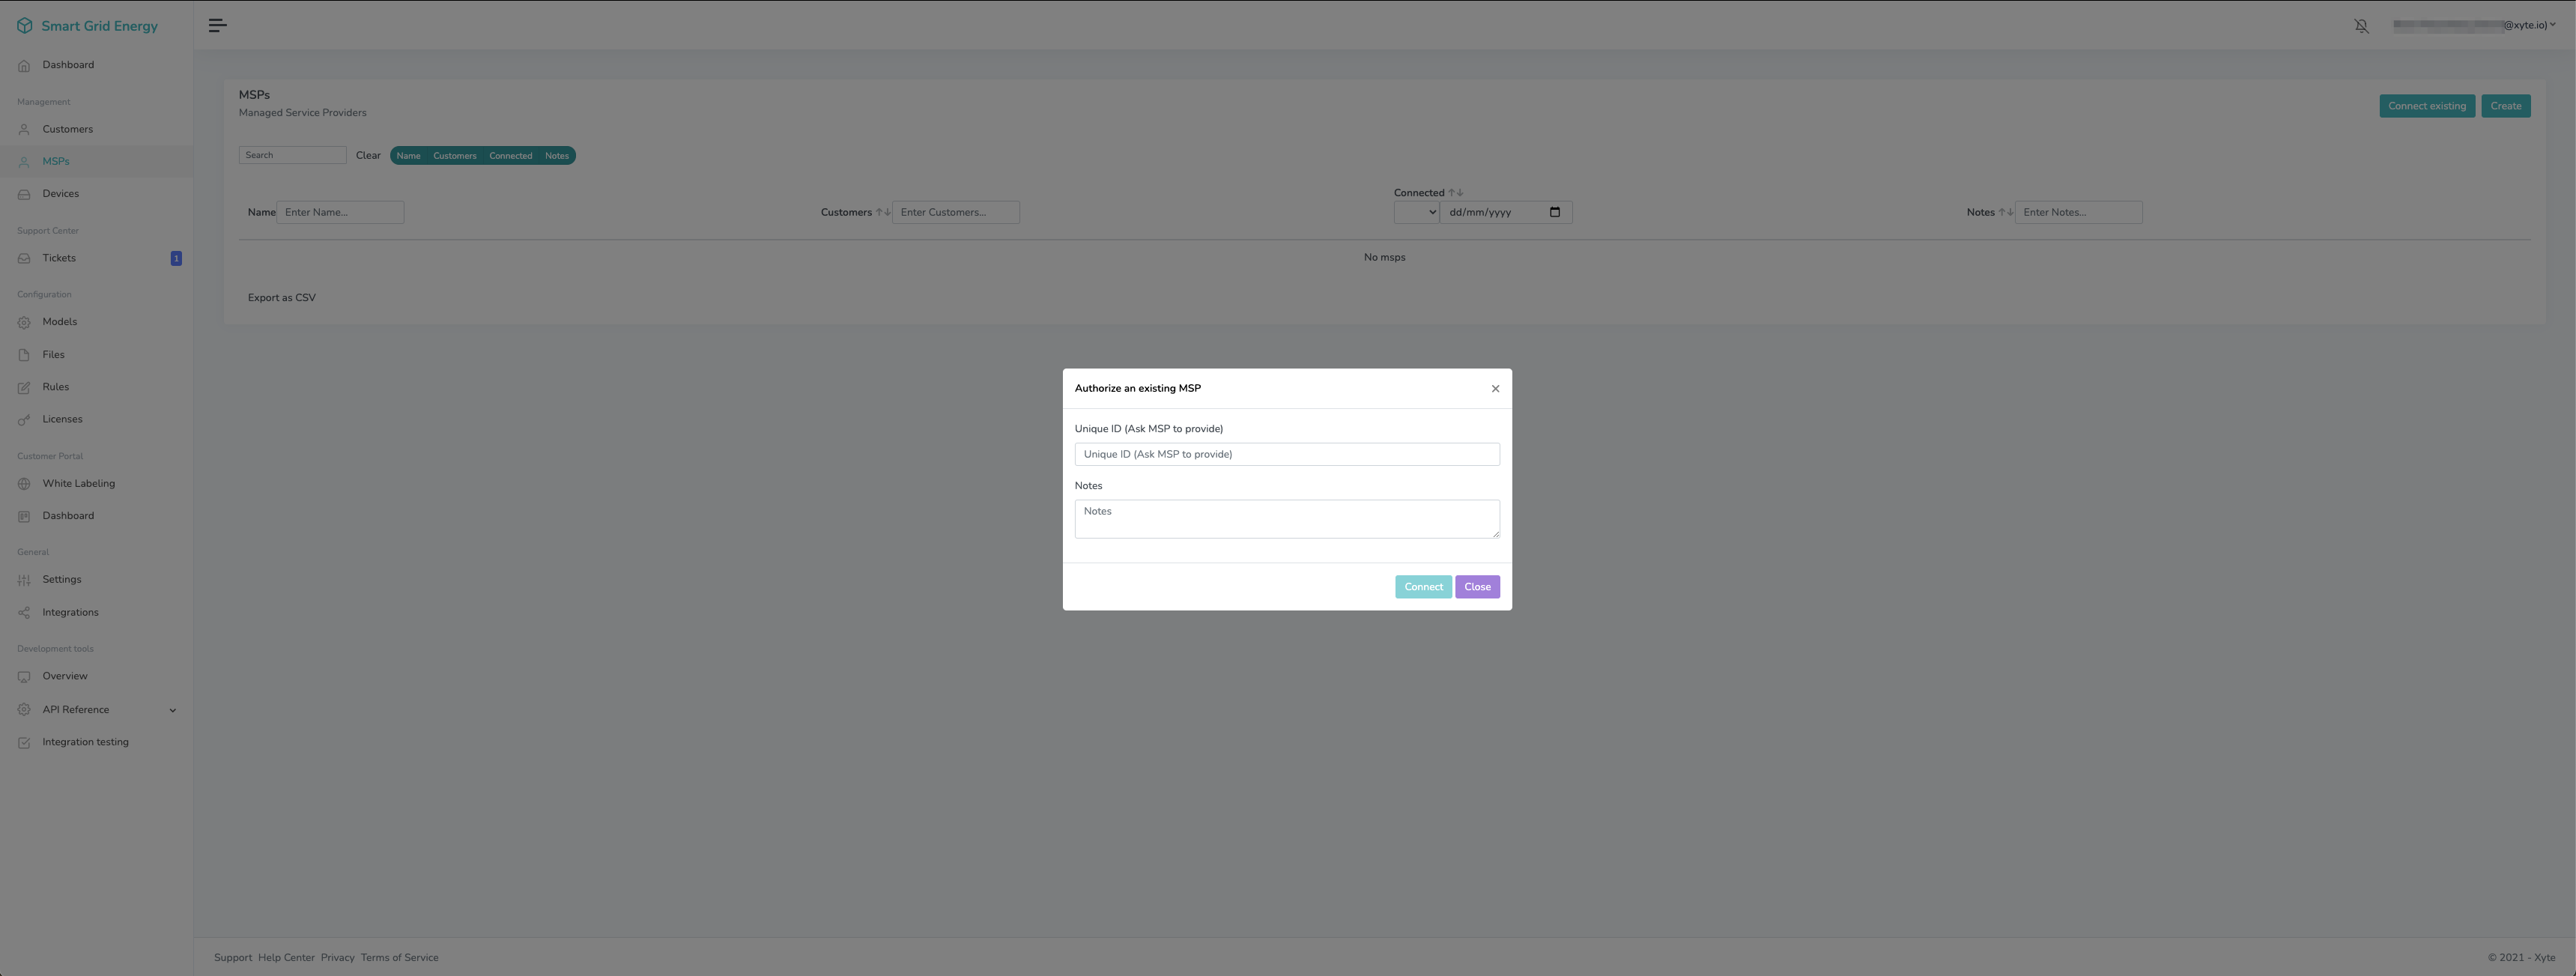Go to White Labeling in the sidebar

(78, 484)
